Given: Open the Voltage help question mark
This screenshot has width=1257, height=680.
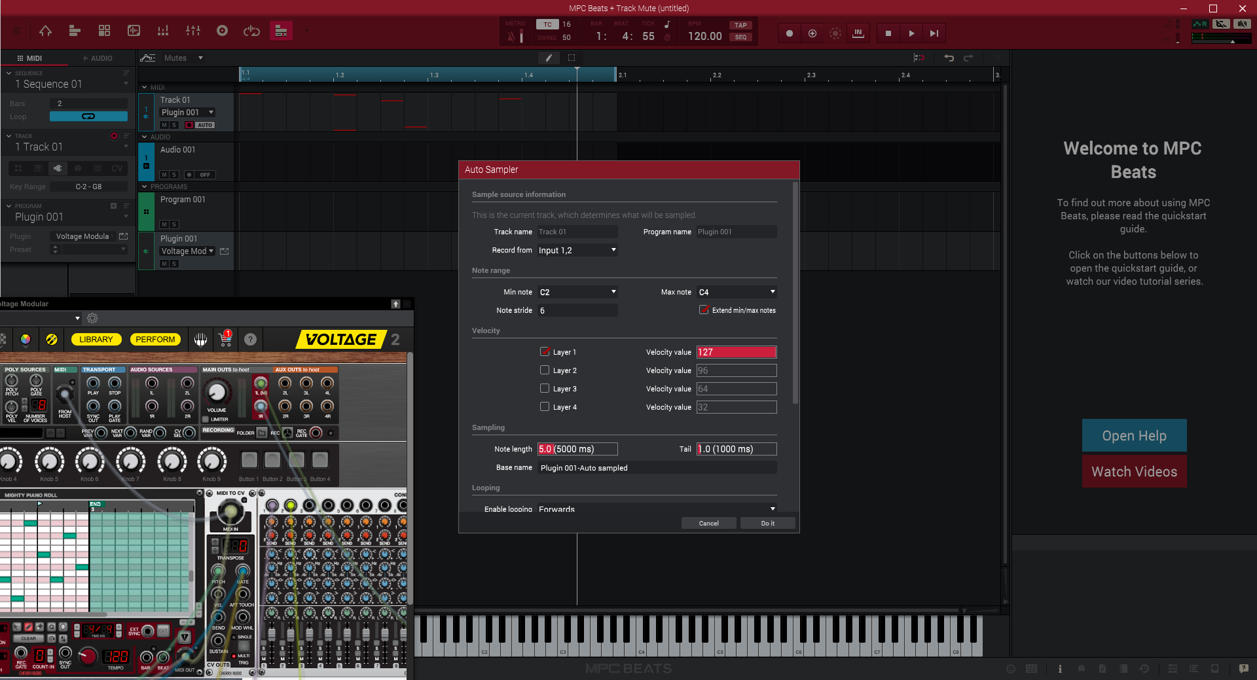Looking at the screenshot, I should pos(250,339).
